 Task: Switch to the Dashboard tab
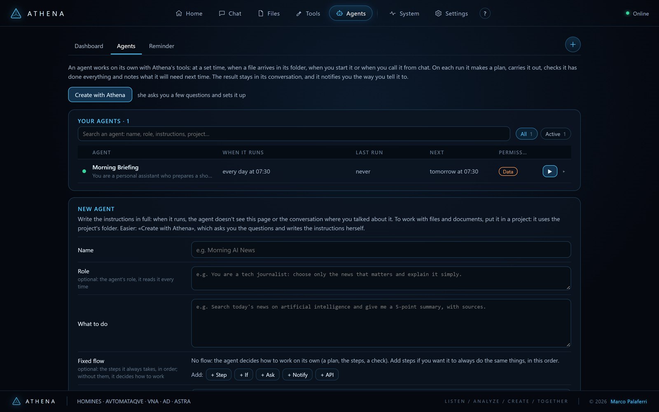pyautogui.click(x=89, y=46)
